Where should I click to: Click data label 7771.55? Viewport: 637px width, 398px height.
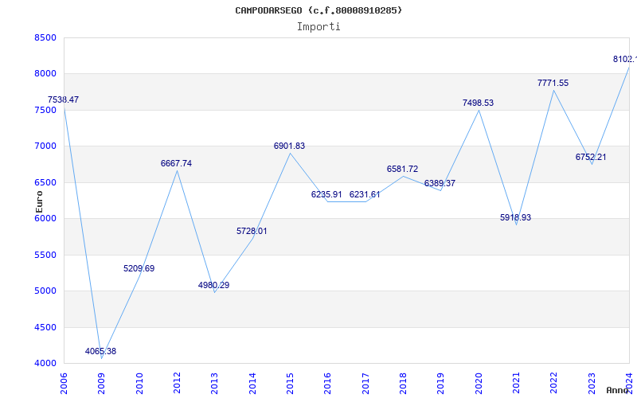coord(553,84)
